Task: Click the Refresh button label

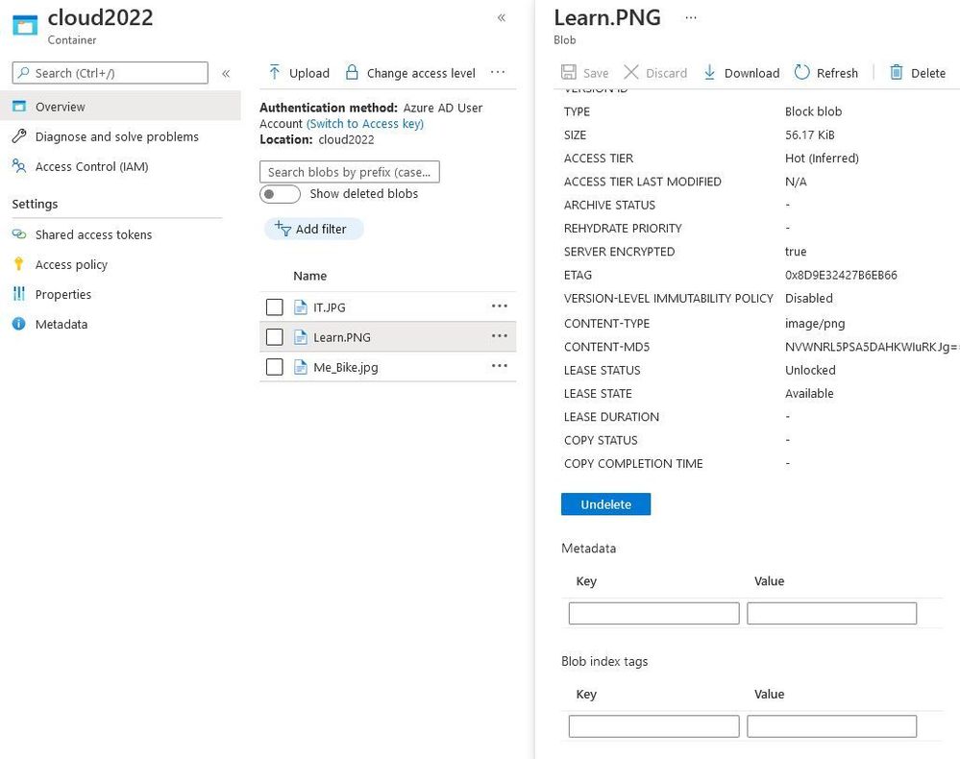Action: pyautogui.click(x=837, y=73)
